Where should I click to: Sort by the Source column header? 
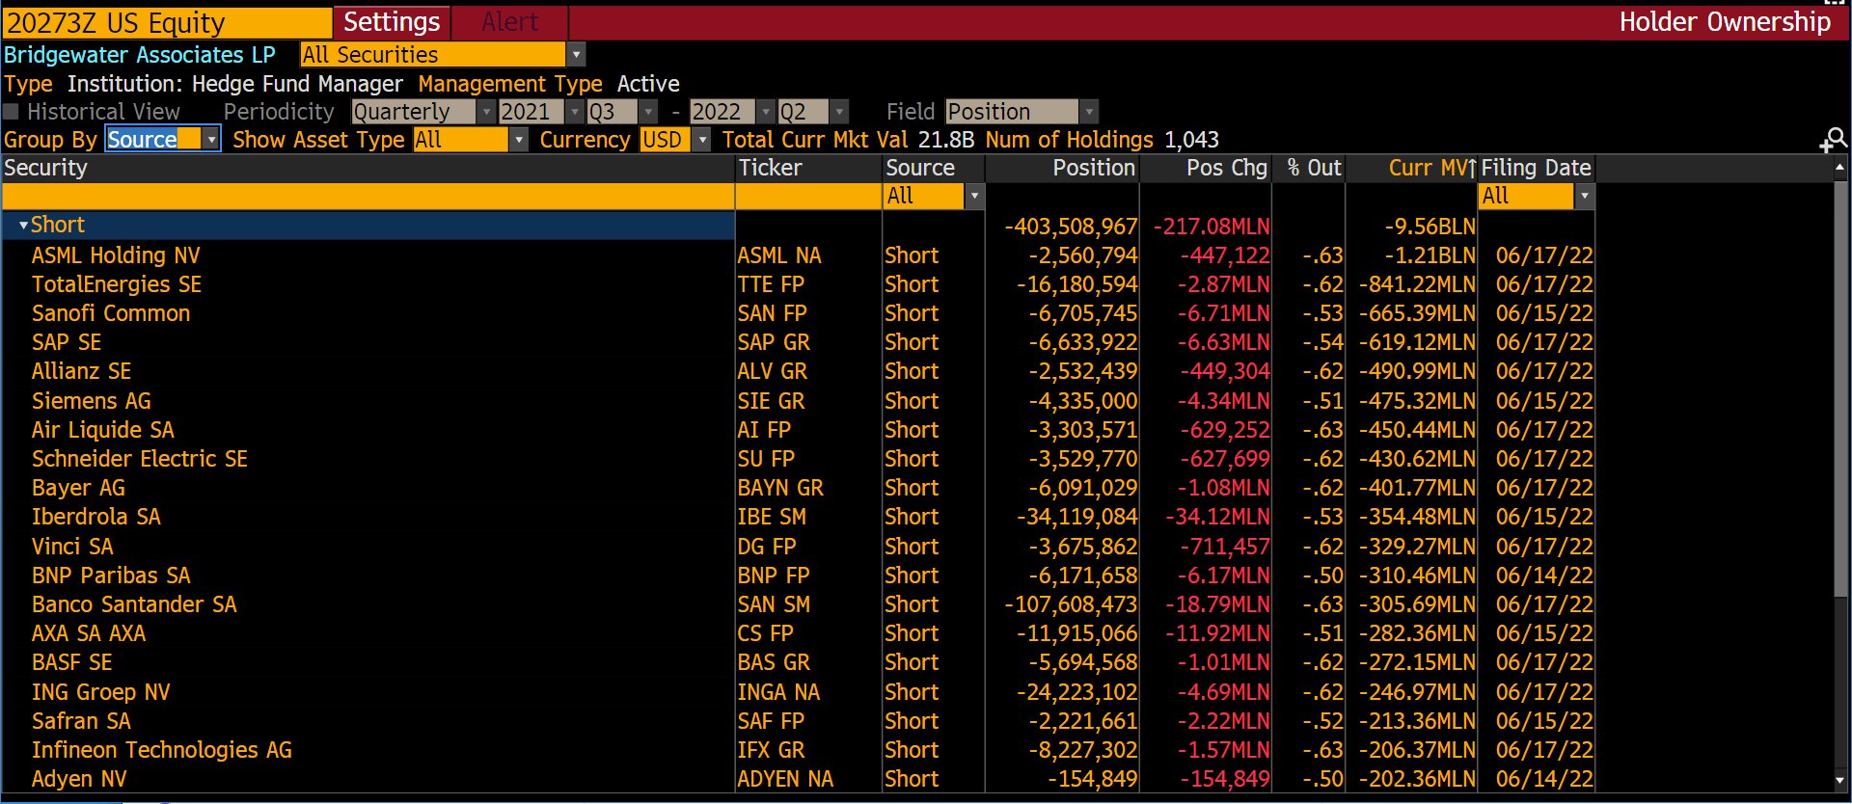point(934,168)
